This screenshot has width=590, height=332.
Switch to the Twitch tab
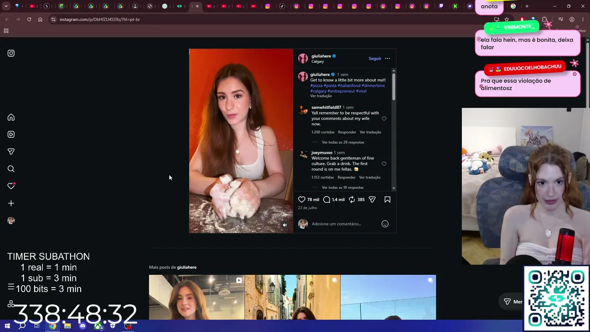(x=441, y=6)
